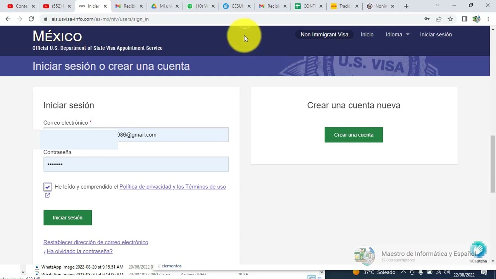Viewport: 496px width, 279px height.
Task: Go back to the previous page
Action: click(8, 19)
